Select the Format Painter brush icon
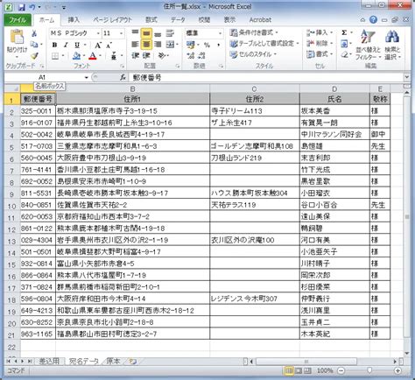This screenshot has width=415, height=380. 34,55
